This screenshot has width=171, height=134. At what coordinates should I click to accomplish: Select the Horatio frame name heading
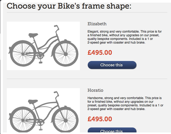[x=95, y=90]
